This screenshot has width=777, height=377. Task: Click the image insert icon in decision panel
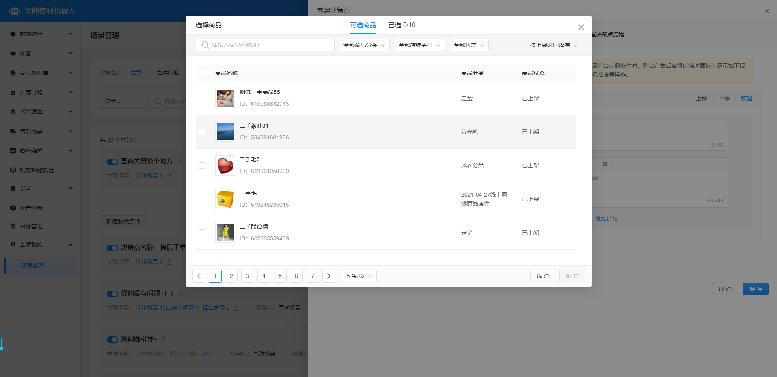tap(605, 164)
